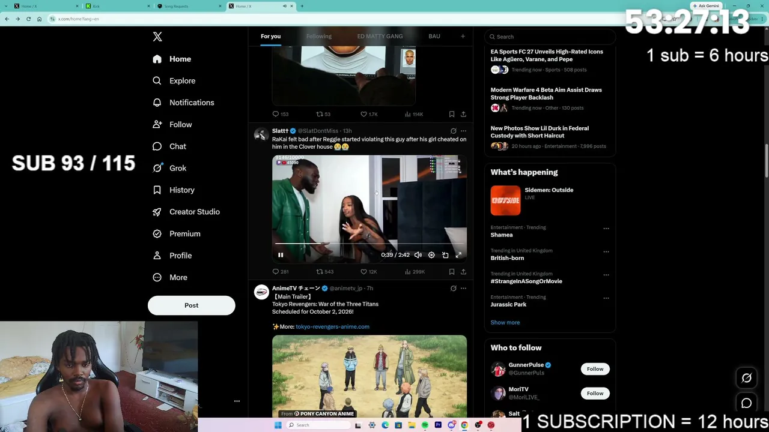769x432 pixels.
Task: Follow MoriTV
Action: point(595,394)
